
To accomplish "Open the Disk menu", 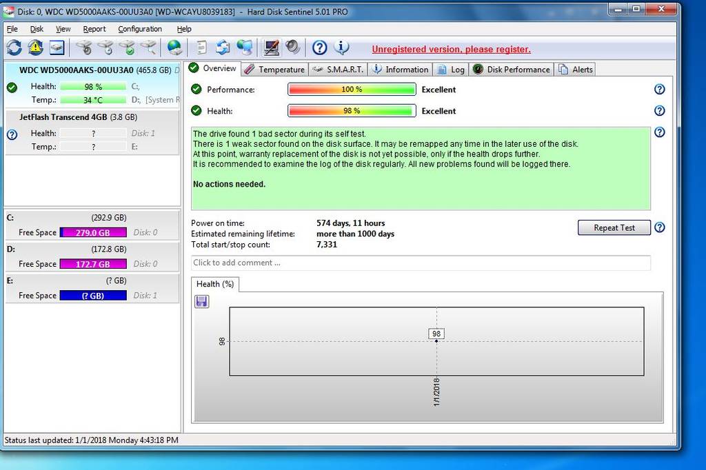I will click(37, 29).
